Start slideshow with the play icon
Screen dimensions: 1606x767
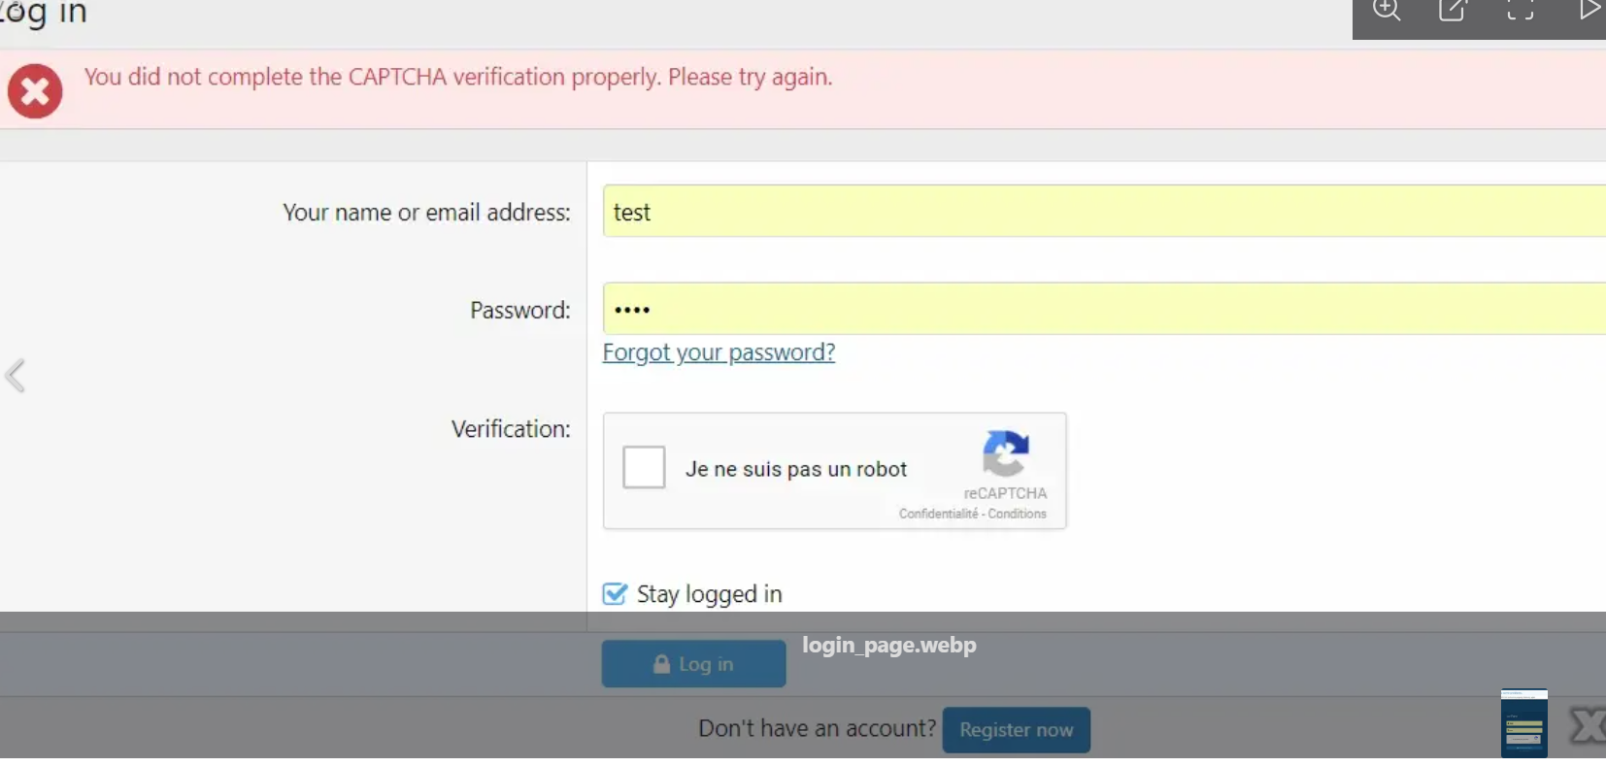1589,11
